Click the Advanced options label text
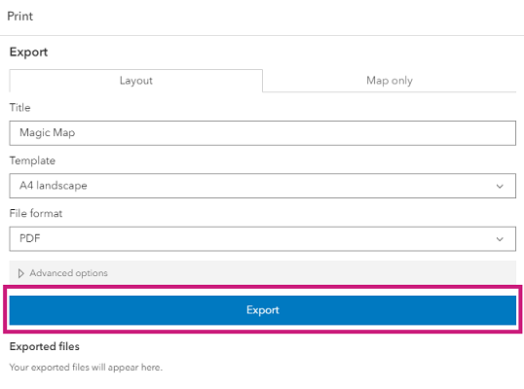Image resolution: width=524 pixels, height=389 pixels. point(68,273)
